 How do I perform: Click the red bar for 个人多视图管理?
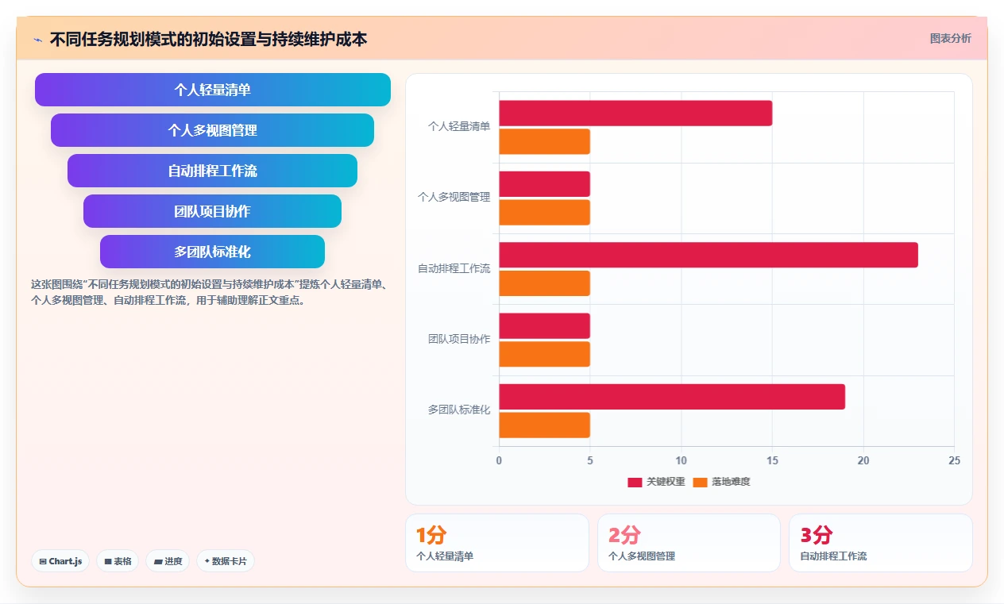(x=544, y=184)
